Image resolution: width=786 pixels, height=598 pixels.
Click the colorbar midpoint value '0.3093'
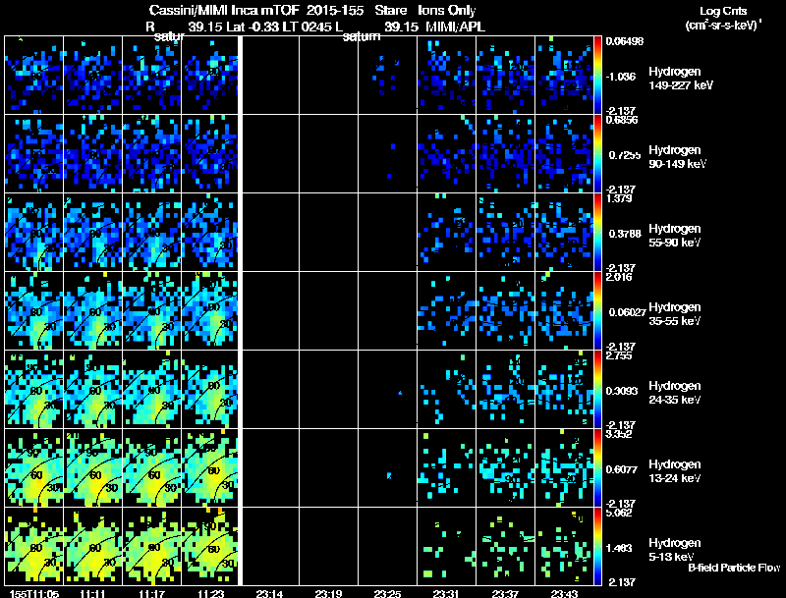pyautogui.click(x=622, y=391)
